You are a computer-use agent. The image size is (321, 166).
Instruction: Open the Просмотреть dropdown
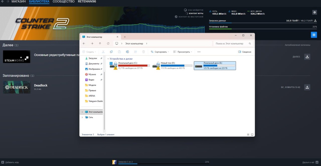coord(183,52)
